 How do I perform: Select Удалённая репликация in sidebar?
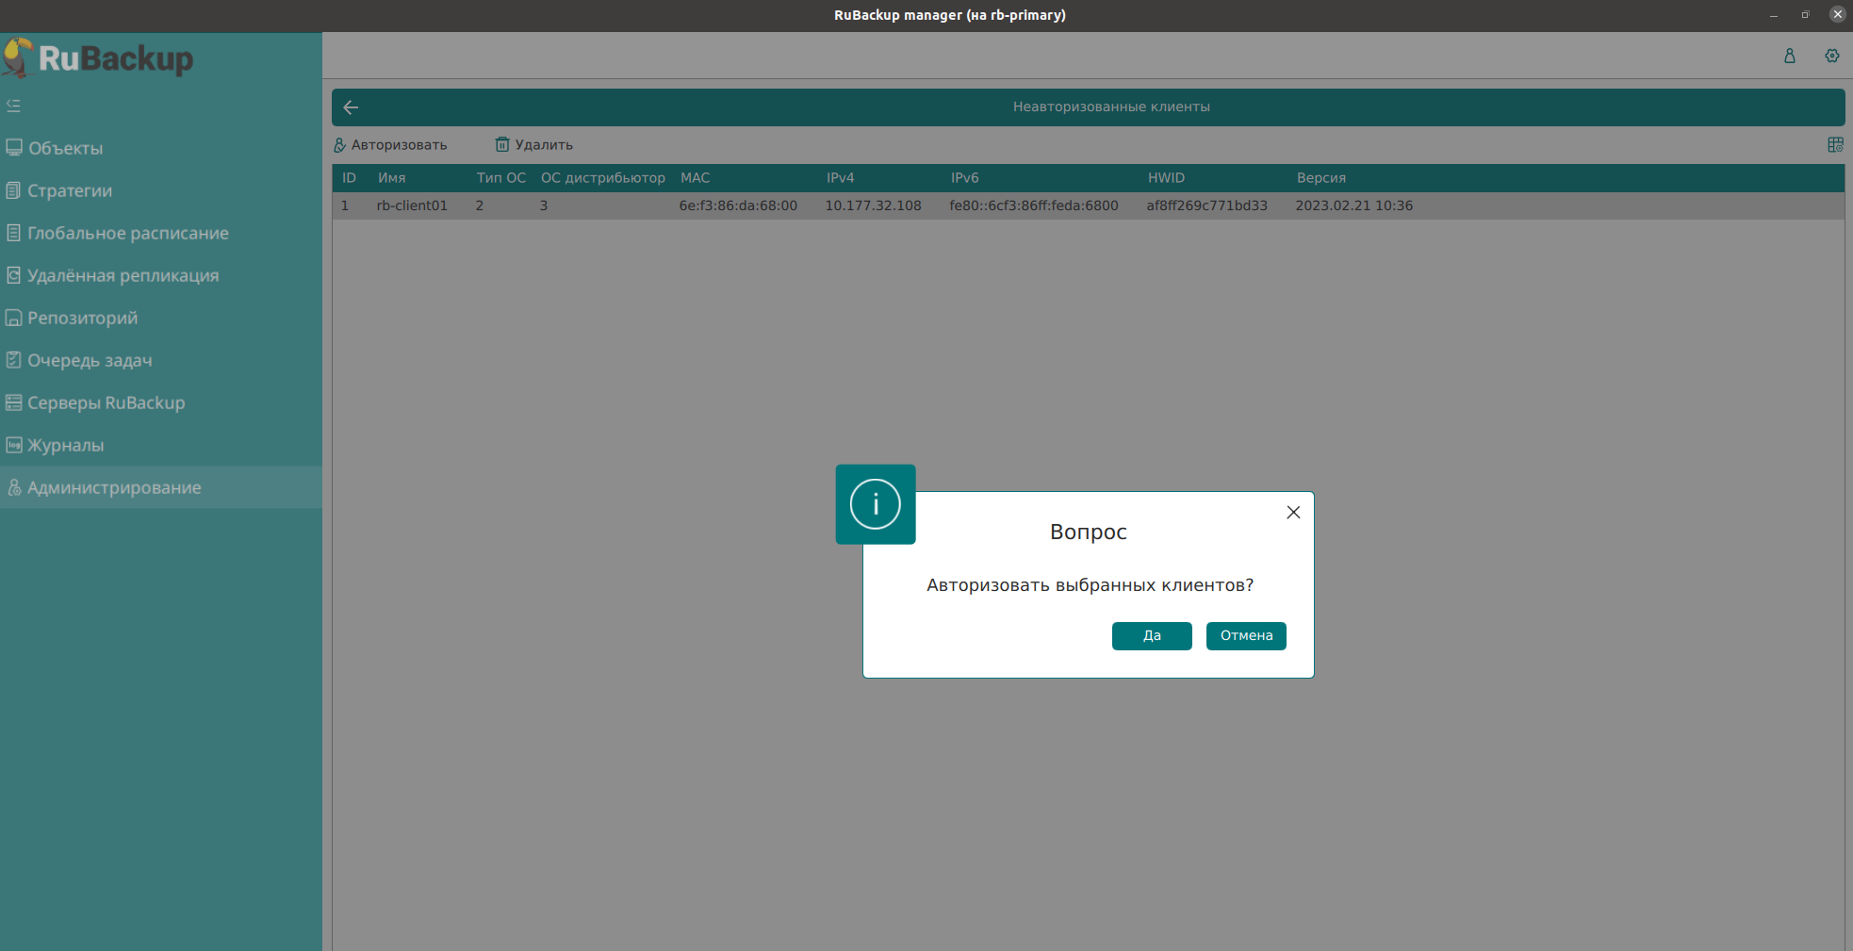(x=123, y=275)
